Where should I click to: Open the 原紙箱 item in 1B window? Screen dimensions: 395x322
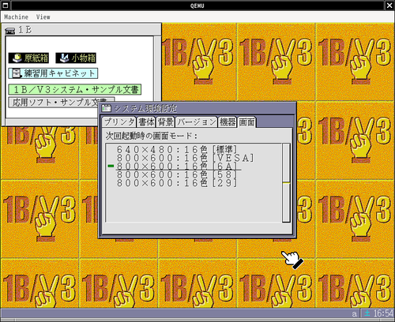(28, 58)
